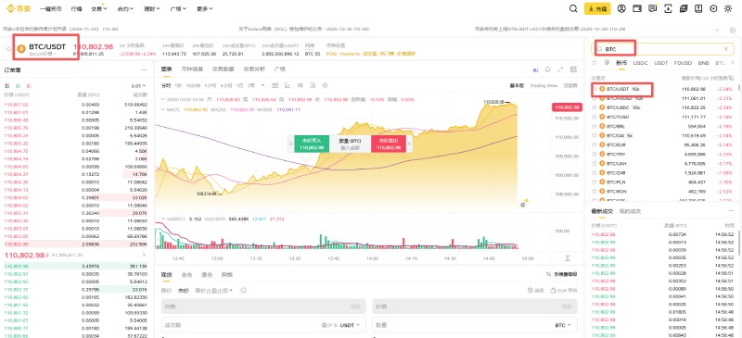Viewport: 742px width, 338px height.
Task: Click the green market buy button on the chart
Action: coord(312,144)
